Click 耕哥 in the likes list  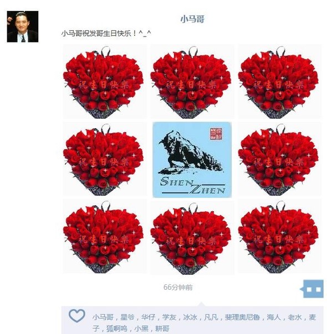click(162, 328)
